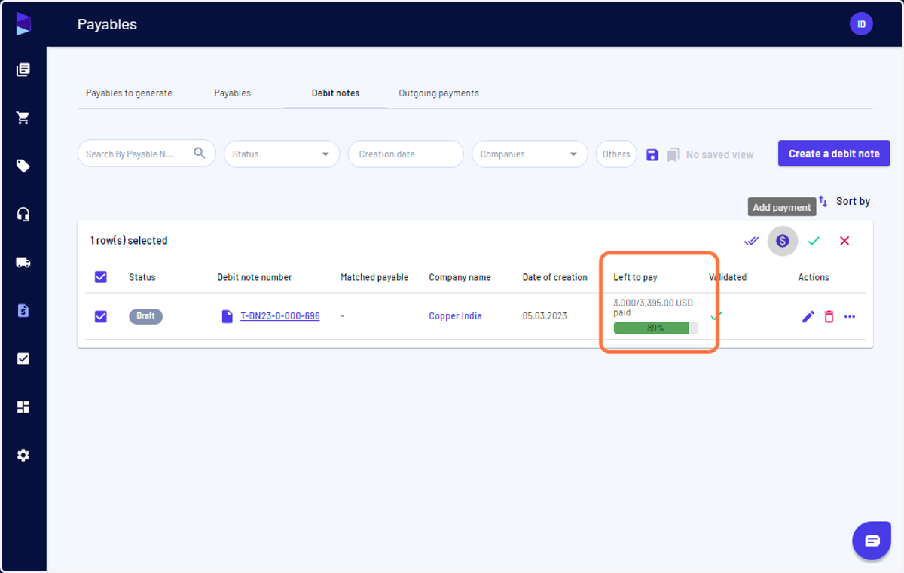Click the double-check validate all icon
This screenshot has height=573, width=904.
pyautogui.click(x=751, y=241)
